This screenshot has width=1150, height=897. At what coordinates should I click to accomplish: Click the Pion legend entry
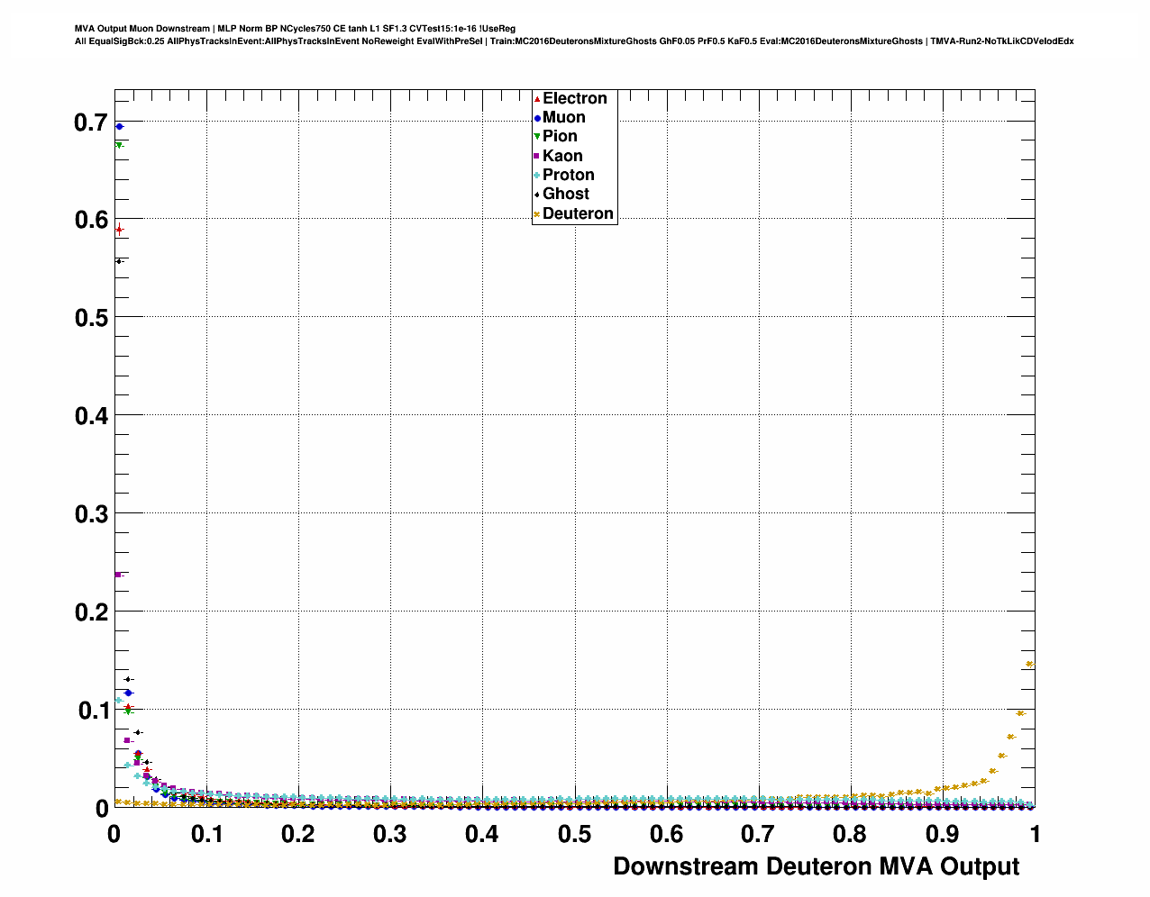pos(560,136)
